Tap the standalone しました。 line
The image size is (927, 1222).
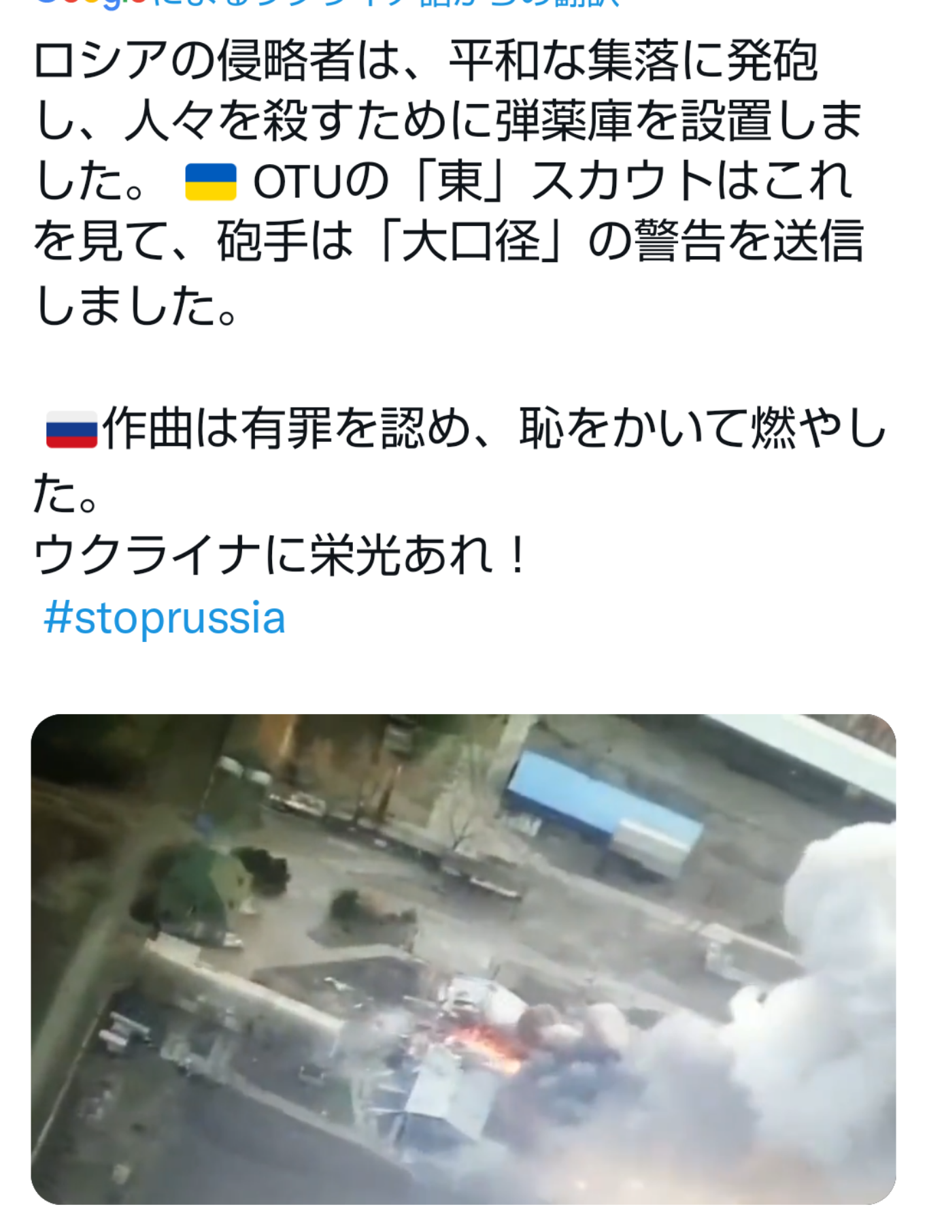point(136,304)
